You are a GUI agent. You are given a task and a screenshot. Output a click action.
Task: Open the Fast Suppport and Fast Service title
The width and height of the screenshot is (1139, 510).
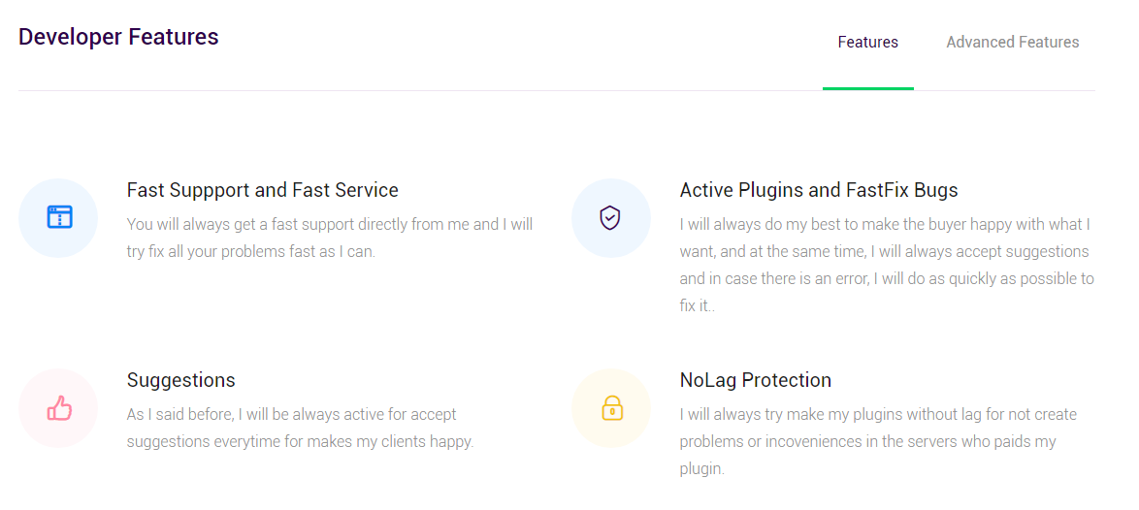pyautogui.click(x=262, y=190)
